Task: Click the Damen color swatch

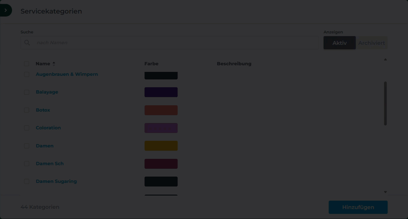Action: tap(161, 146)
